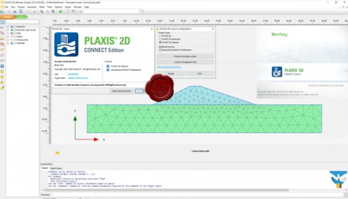Expand the Soils tree node

[8, 33]
